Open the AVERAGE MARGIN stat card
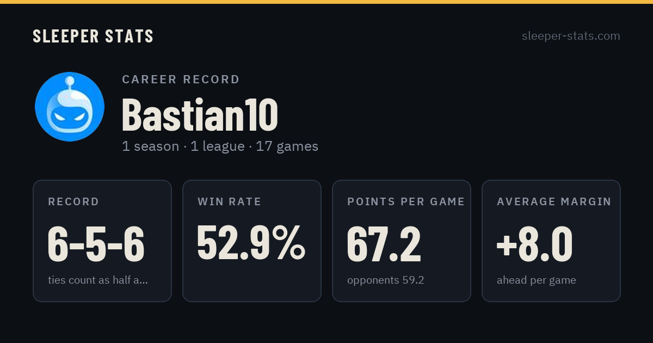The height and width of the screenshot is (343, 653). (551, 241)
